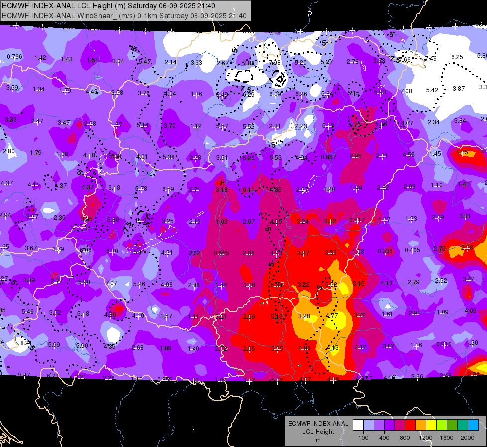The width and height of the screenshot is (487, 447).
Task: Click the sky blue legend swatch
Action: (x=473, y=425)
